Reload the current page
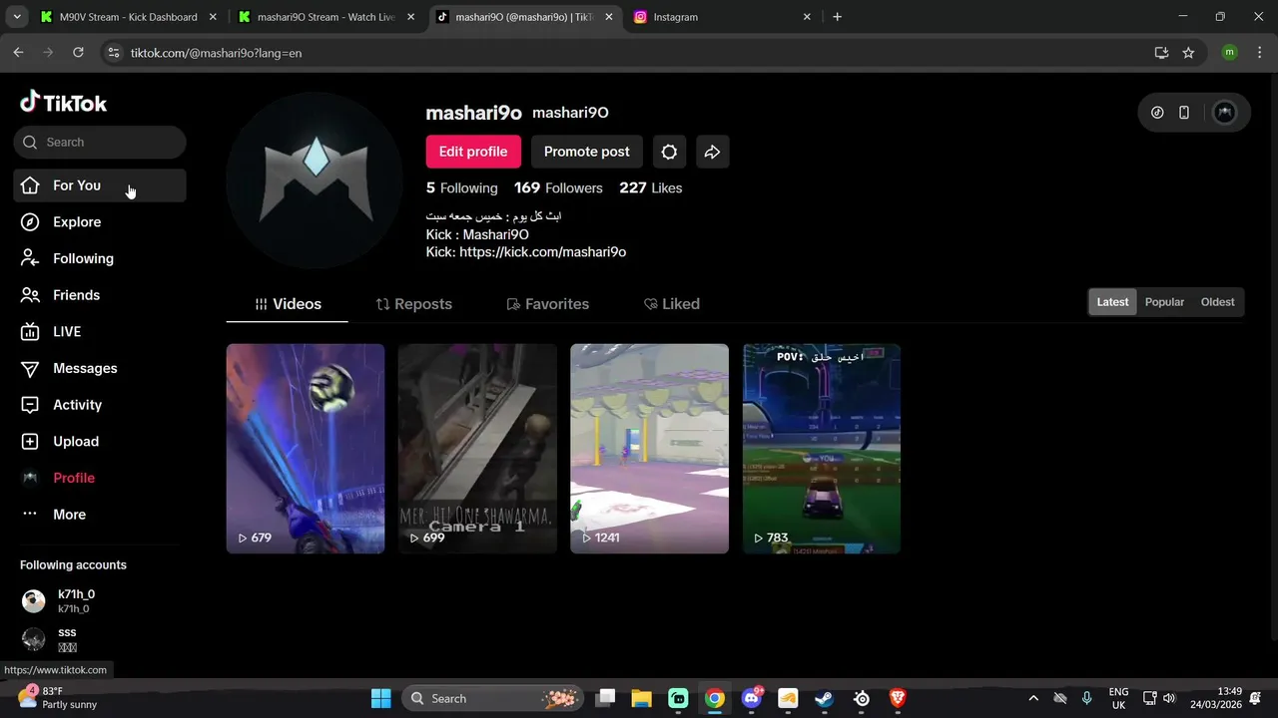This screenshot has width=1278, height=718. (x=78, y=53)
